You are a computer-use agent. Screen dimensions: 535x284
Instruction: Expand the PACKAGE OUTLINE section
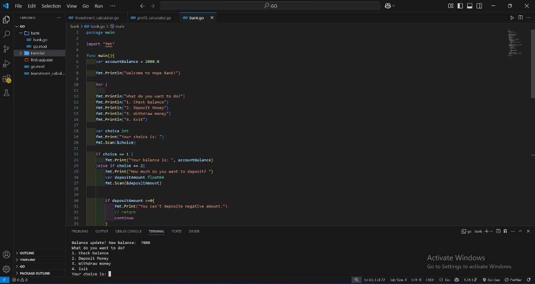coord(35,274)
